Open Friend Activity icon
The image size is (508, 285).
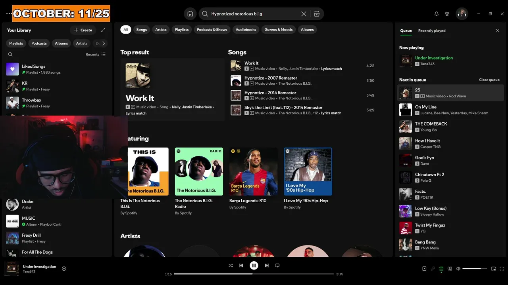pyautogui.click(x=447, y=14)
